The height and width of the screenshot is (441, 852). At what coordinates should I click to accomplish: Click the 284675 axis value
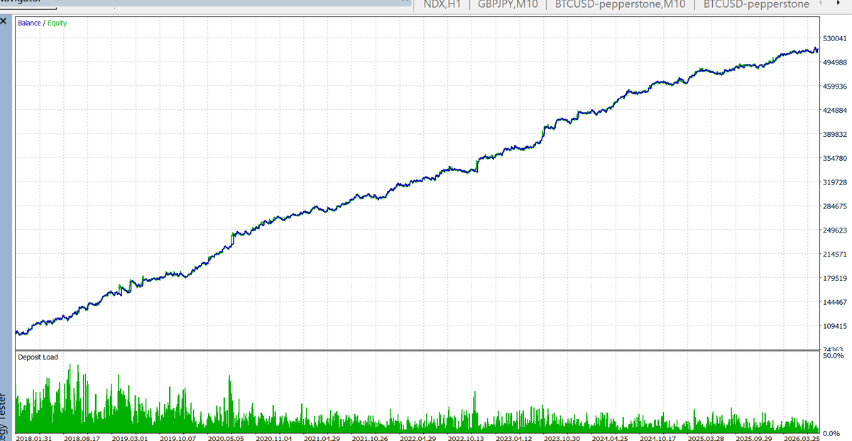[836, 206]
